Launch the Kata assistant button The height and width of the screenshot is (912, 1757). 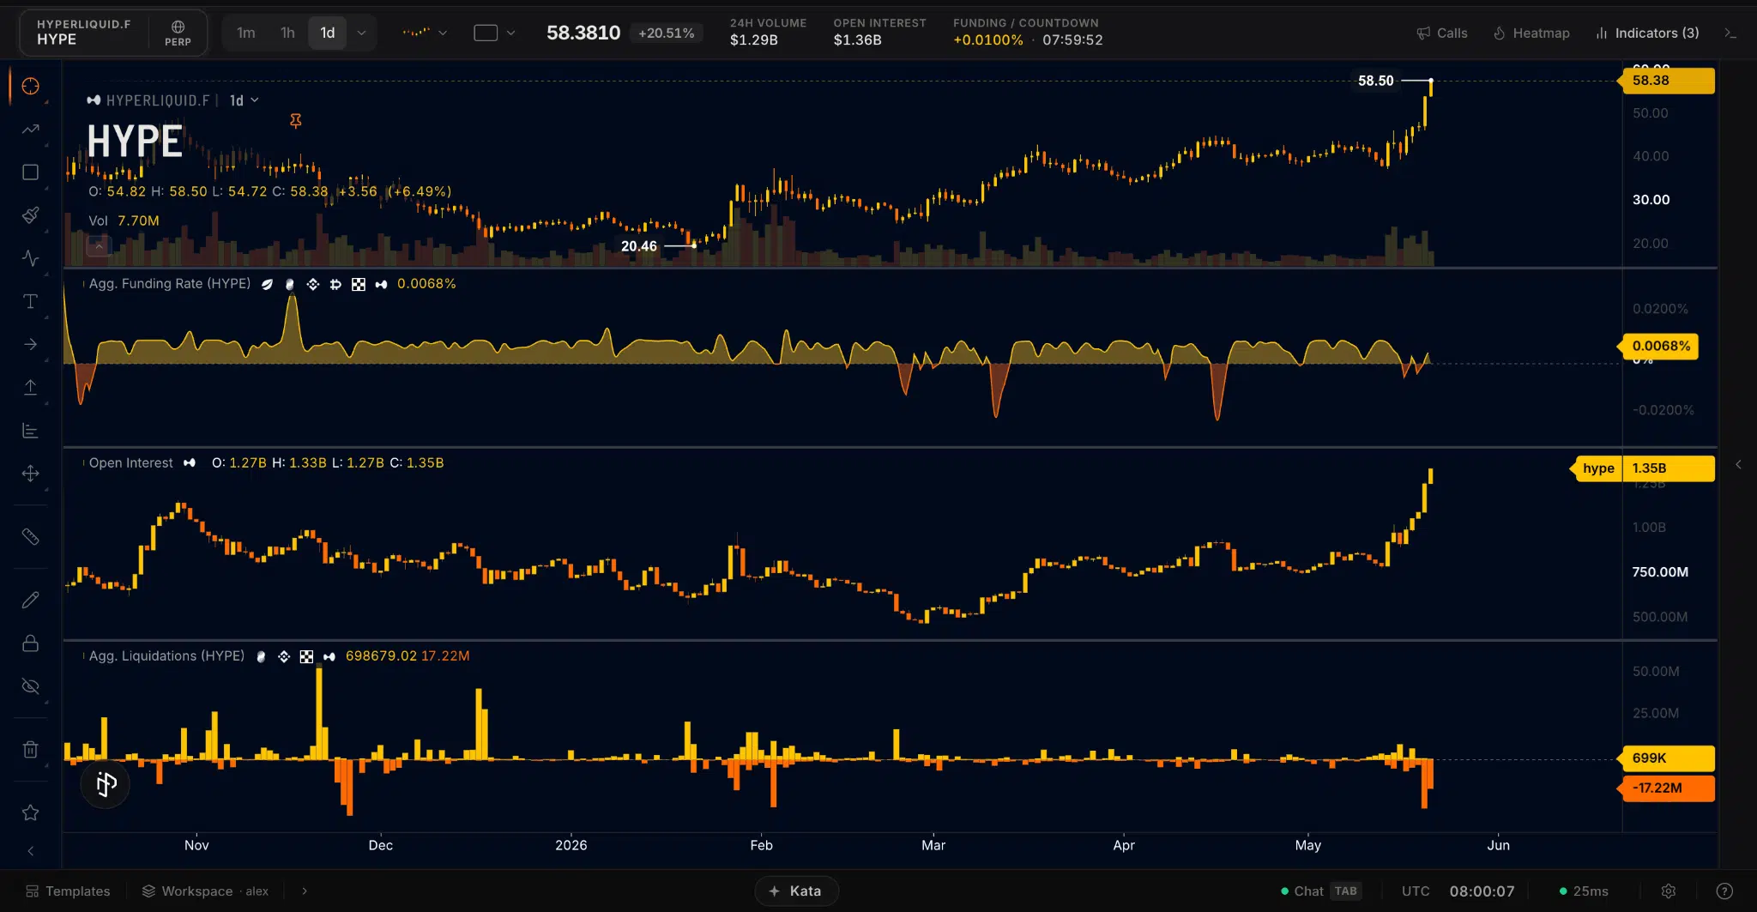click(796, 891)
